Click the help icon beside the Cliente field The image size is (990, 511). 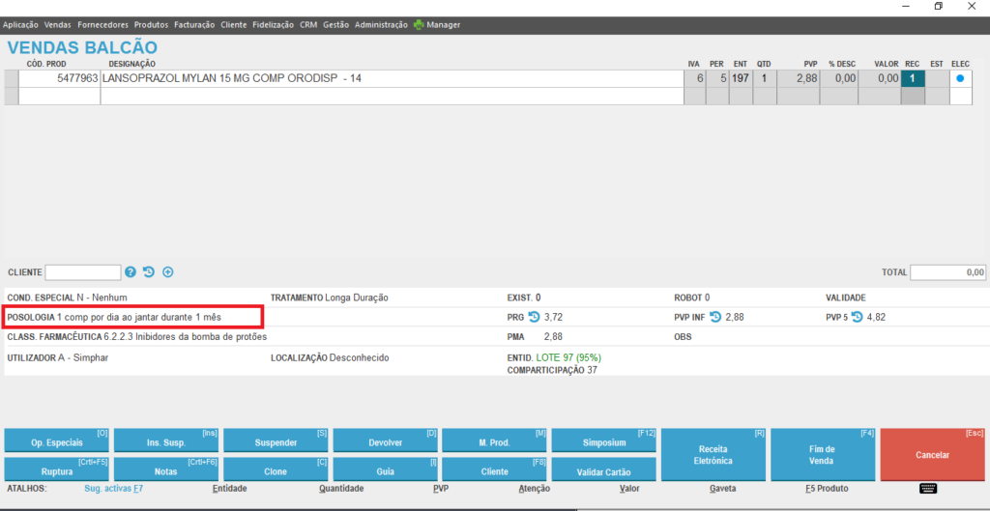[x=131, y=272]
